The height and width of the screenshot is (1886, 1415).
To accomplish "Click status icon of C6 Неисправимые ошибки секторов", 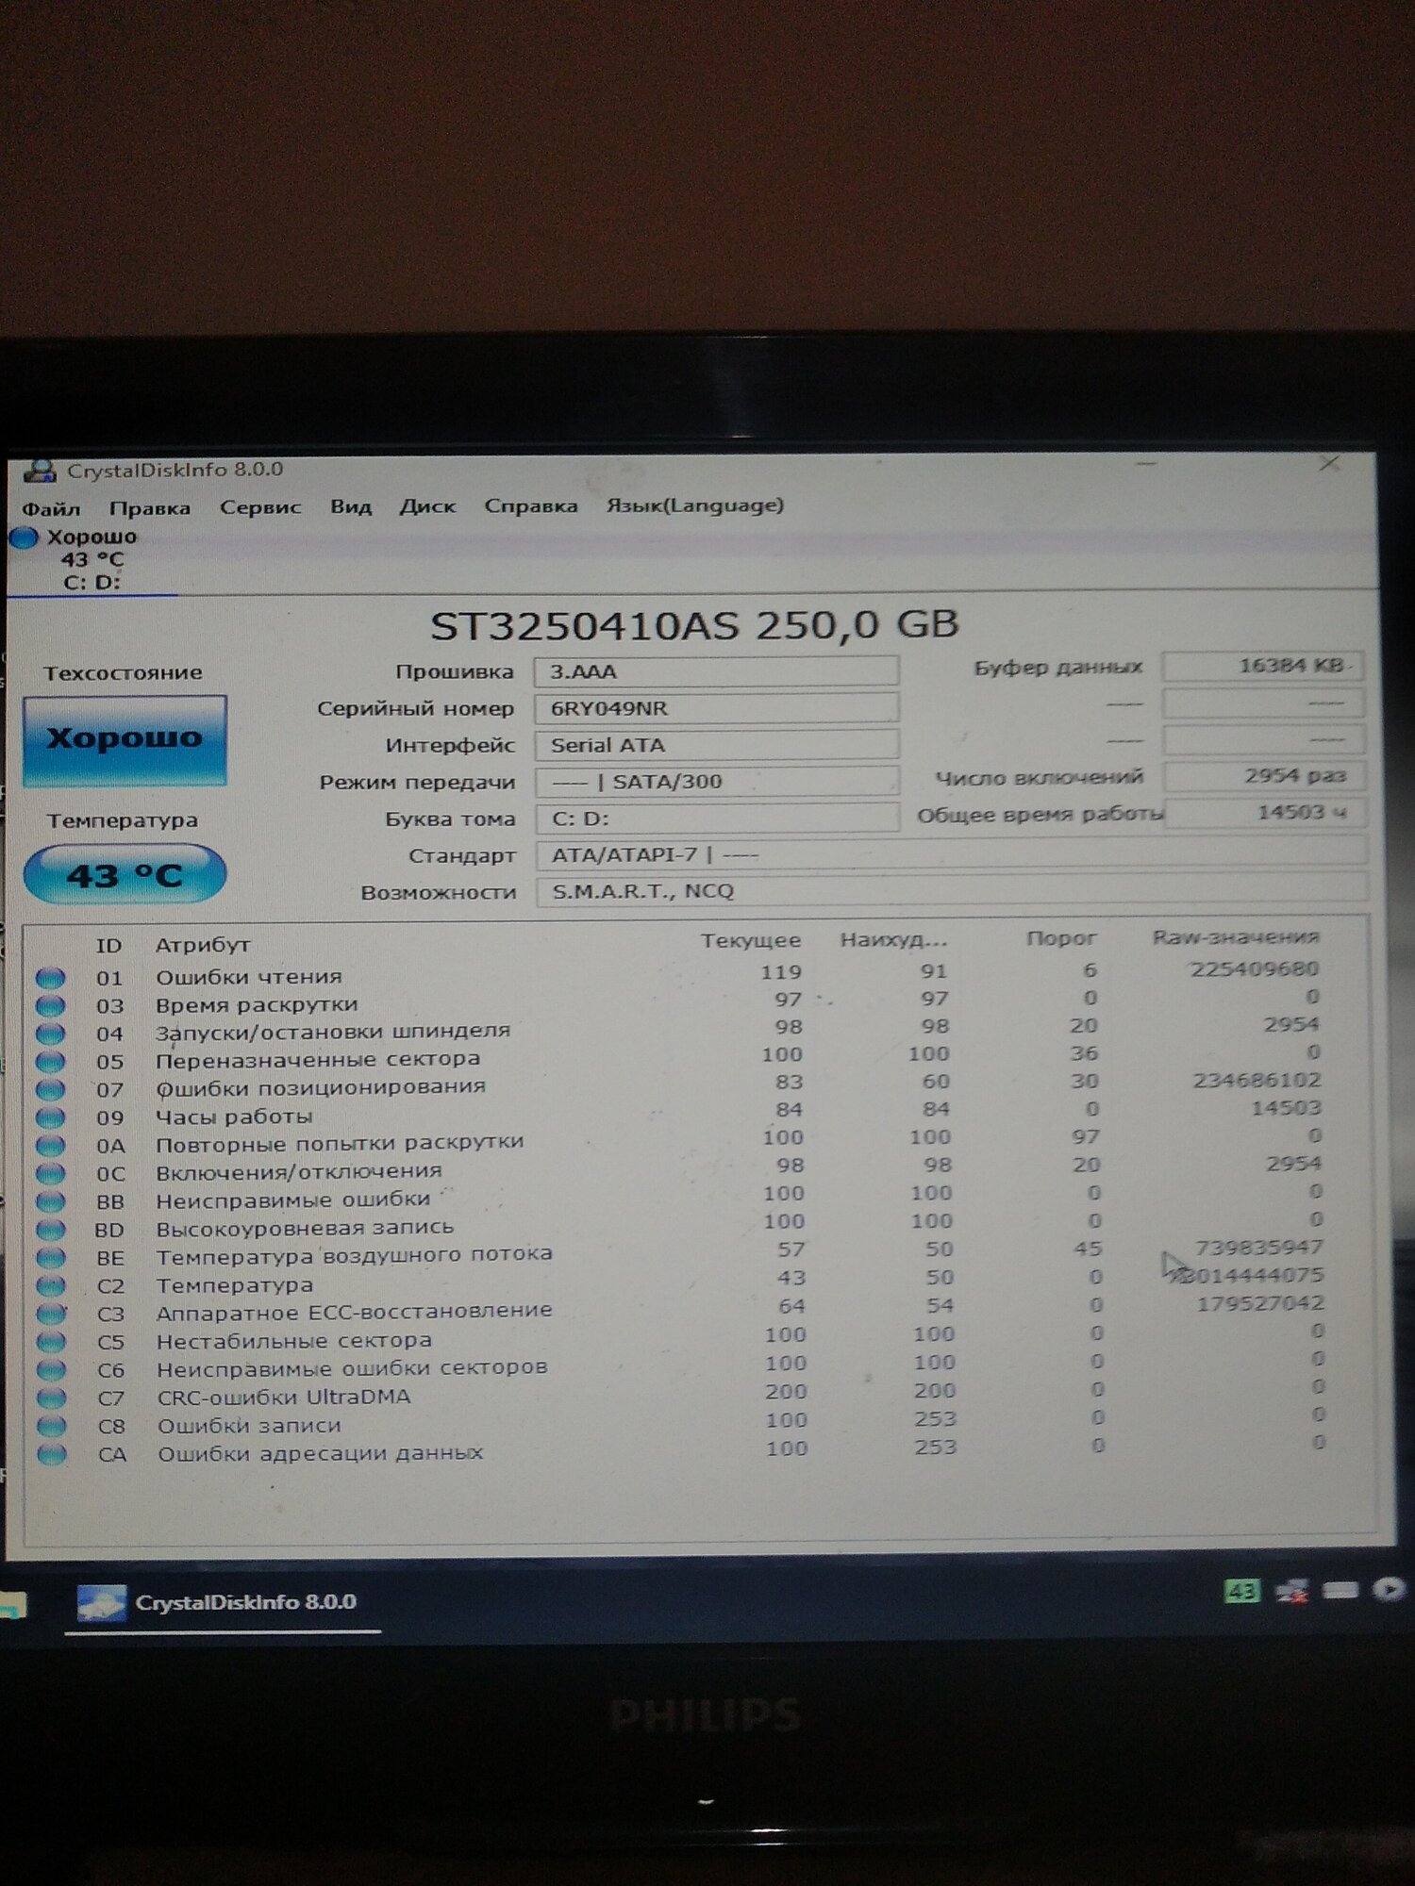I will tap(51, 1370).
